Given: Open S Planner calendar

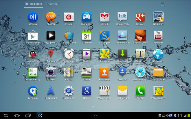Looking at the screenshot, I should pos(87,35).
